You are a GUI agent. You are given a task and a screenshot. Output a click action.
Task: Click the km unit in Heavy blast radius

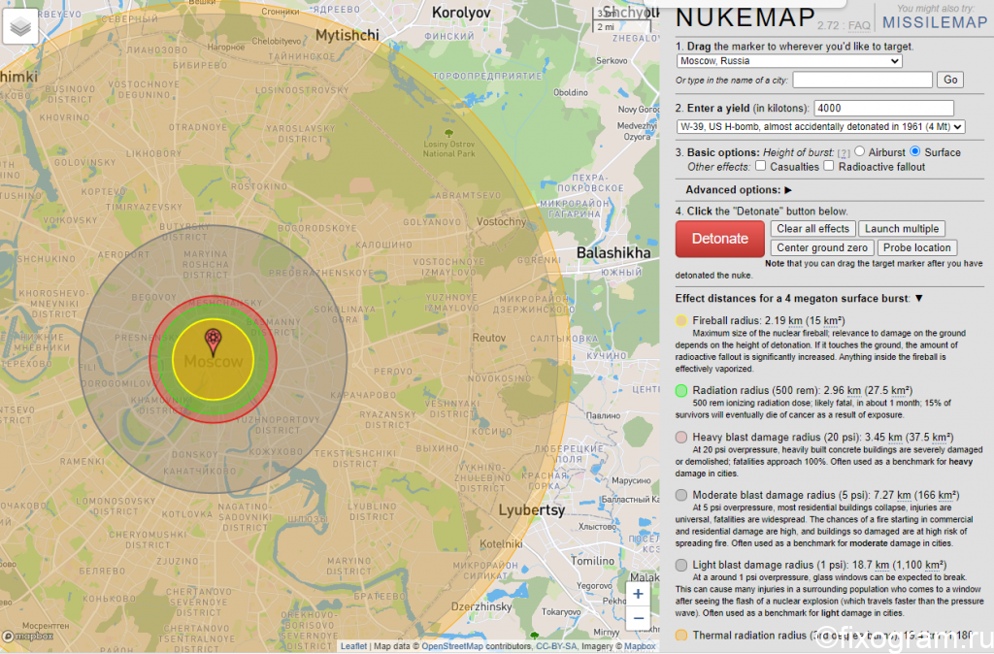pos(895,438)
